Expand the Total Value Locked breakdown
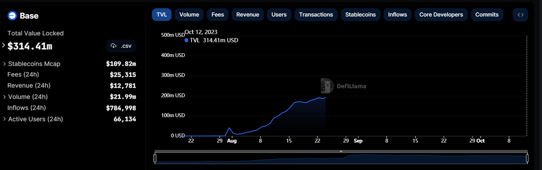This screenshot has height=170, width=542. coord(4,46)
